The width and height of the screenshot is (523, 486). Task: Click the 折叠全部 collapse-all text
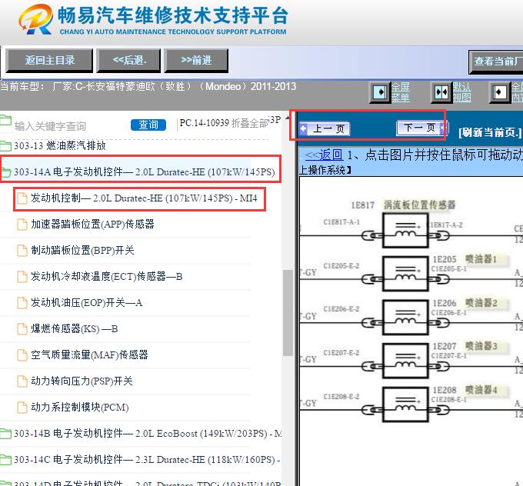(x=249, y=123)
